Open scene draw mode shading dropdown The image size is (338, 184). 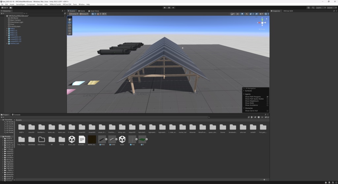tap(232, 14)
